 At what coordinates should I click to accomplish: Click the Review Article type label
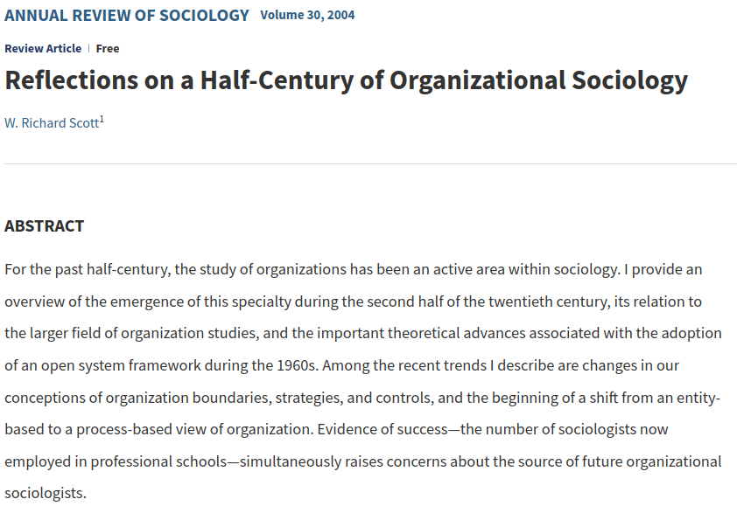[43, 48]
